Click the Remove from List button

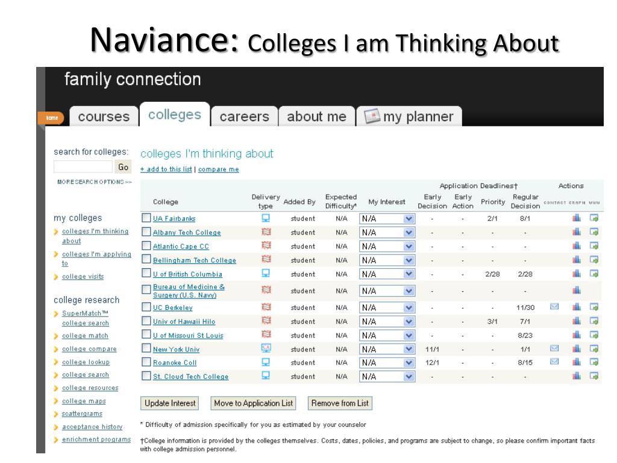(x=340, y=403)
